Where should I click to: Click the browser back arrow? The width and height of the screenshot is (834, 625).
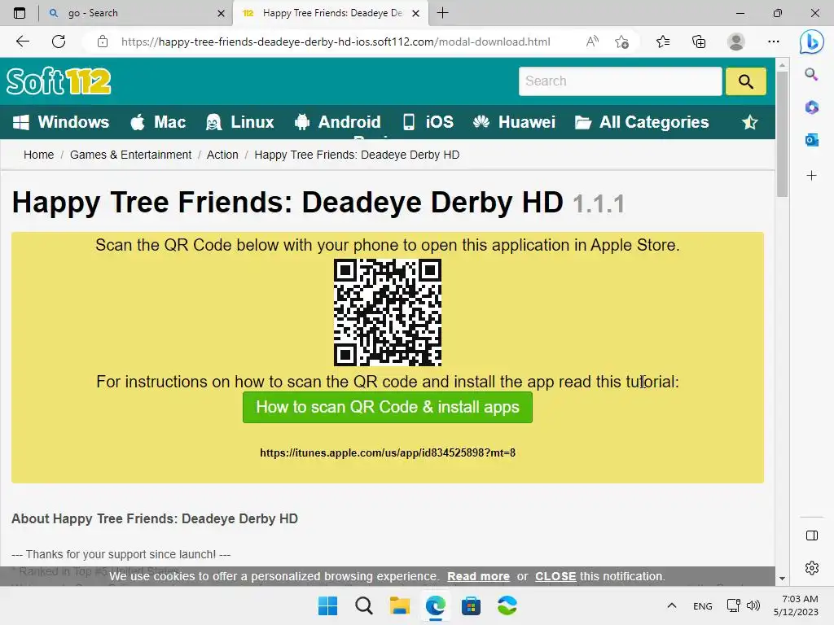click(x=22, y=42)
